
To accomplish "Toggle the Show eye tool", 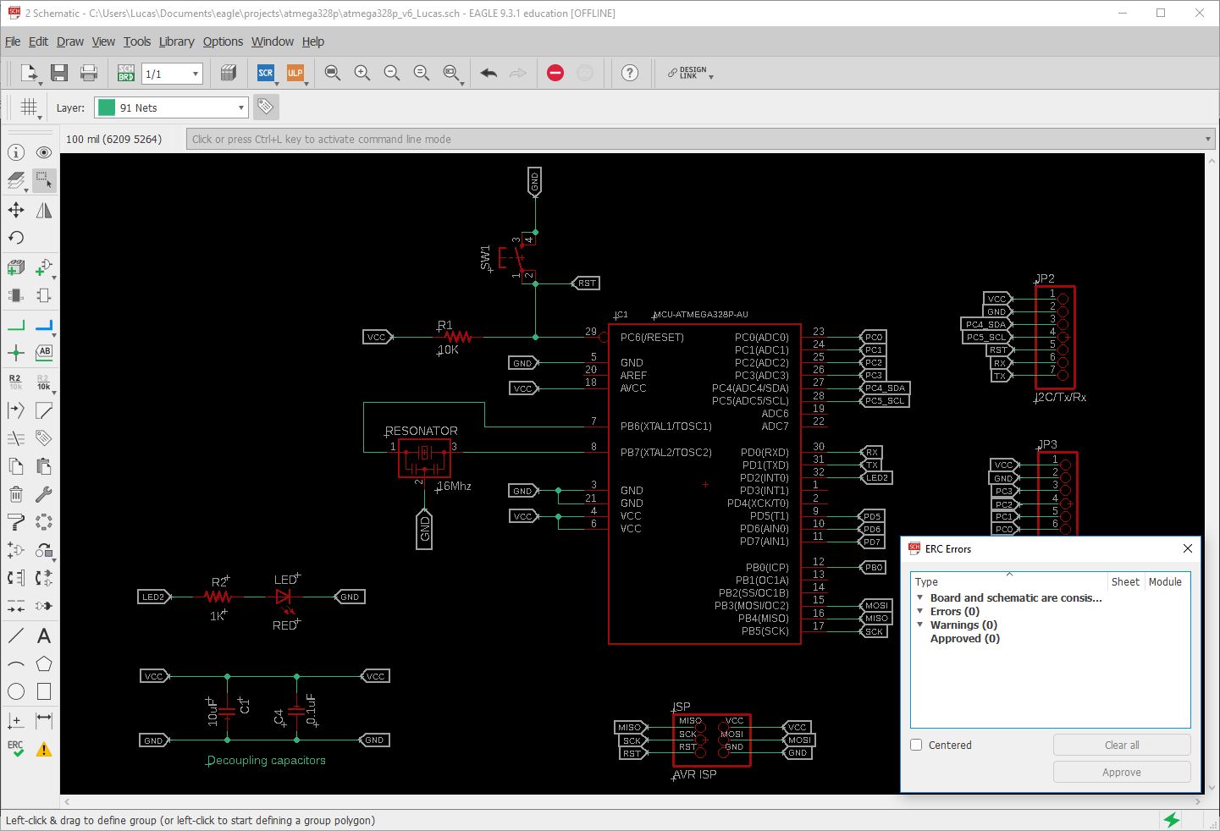I will (x=44, y=152).
